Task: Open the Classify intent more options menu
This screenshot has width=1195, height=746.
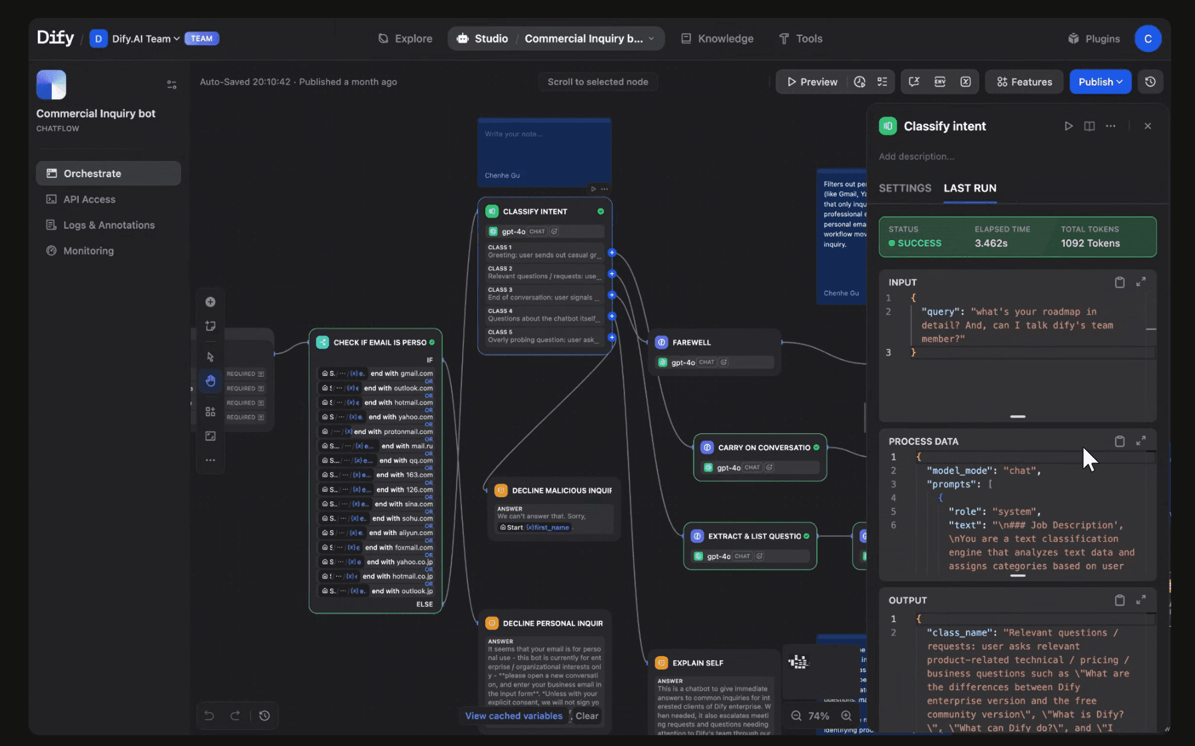Action: pos(1110,126)
